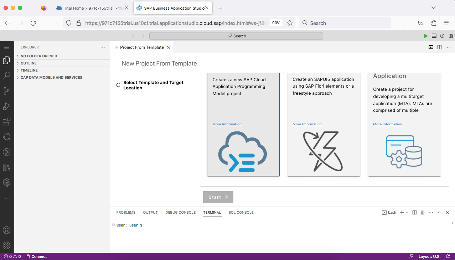Select the Select Template and Target Location step
The height and width of the screenshot is (260, 455).
click(x=153, y=85)
